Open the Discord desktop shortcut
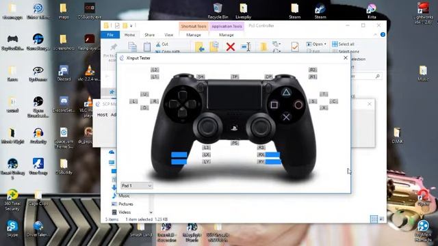Image resolution: width=438 pixels, height=246 pixels. pyautogui.click(x=64, y=73)
